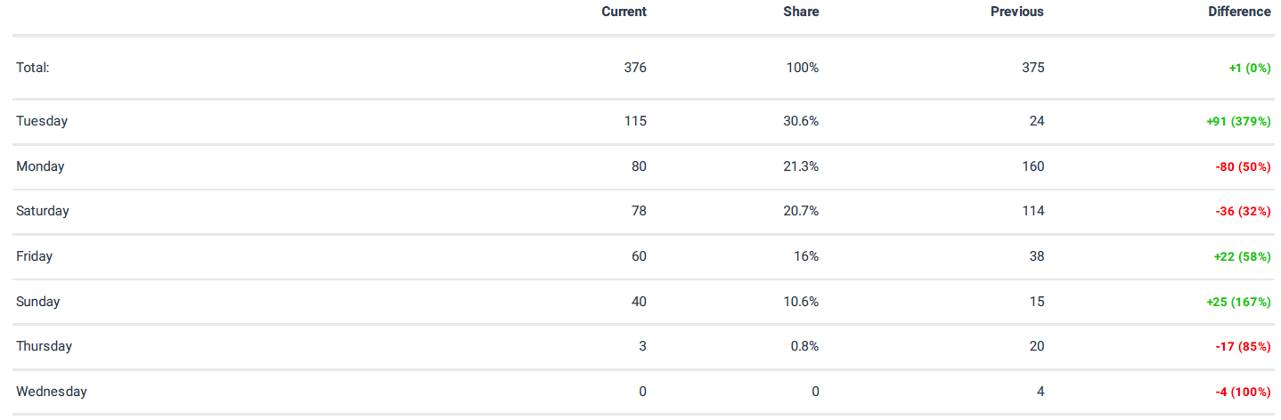Click the total current value 376
Image resolution: width=1281 pixels, height=420 pixels.
click(x=635, y=68)
